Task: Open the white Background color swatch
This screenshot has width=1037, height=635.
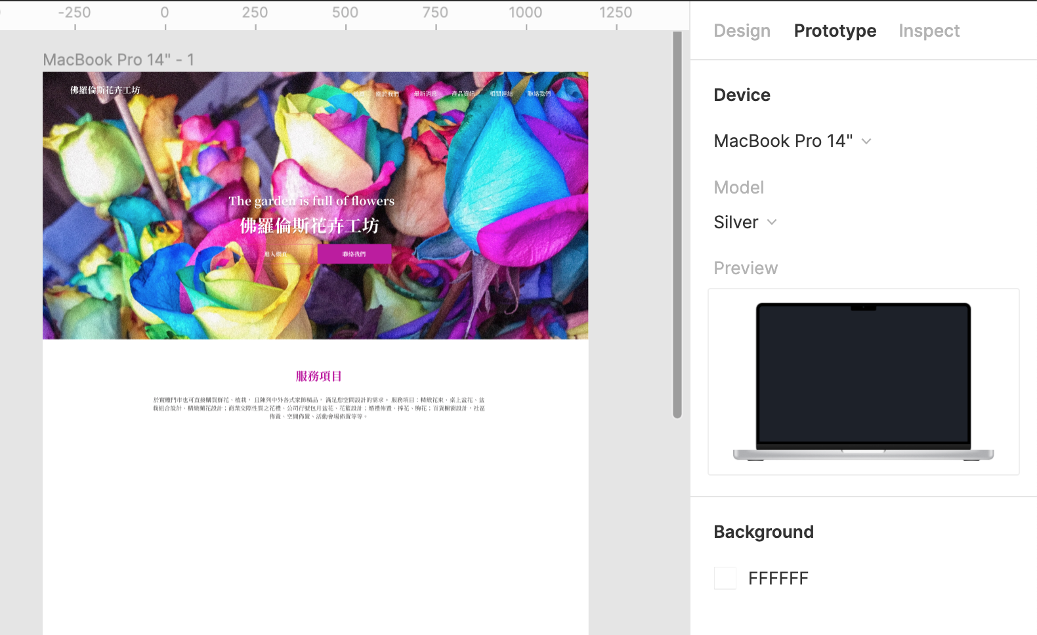Action: click(725, 578)
